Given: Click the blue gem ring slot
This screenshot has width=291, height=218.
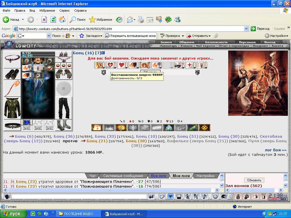Looking at the screenshot, I should [27, 122].
